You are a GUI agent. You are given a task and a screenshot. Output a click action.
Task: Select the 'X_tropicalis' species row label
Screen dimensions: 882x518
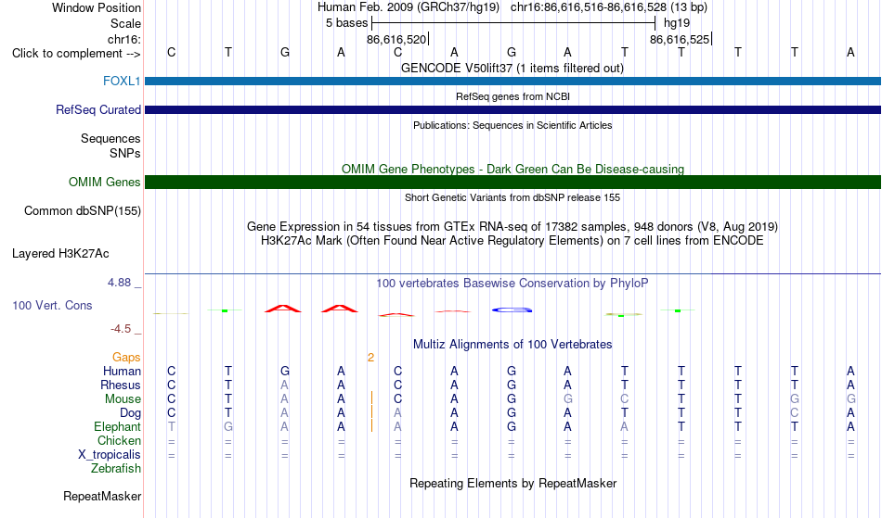(x=110, y=455)
